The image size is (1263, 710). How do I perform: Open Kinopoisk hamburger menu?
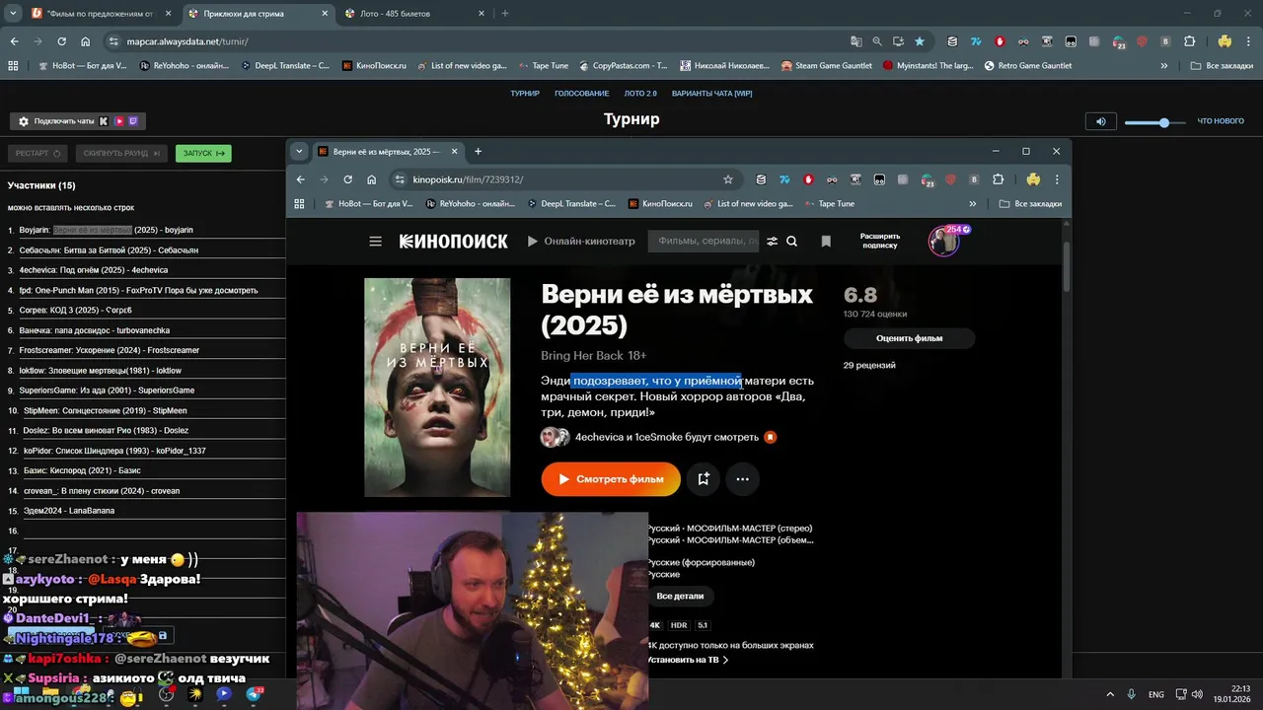(375, 241)
